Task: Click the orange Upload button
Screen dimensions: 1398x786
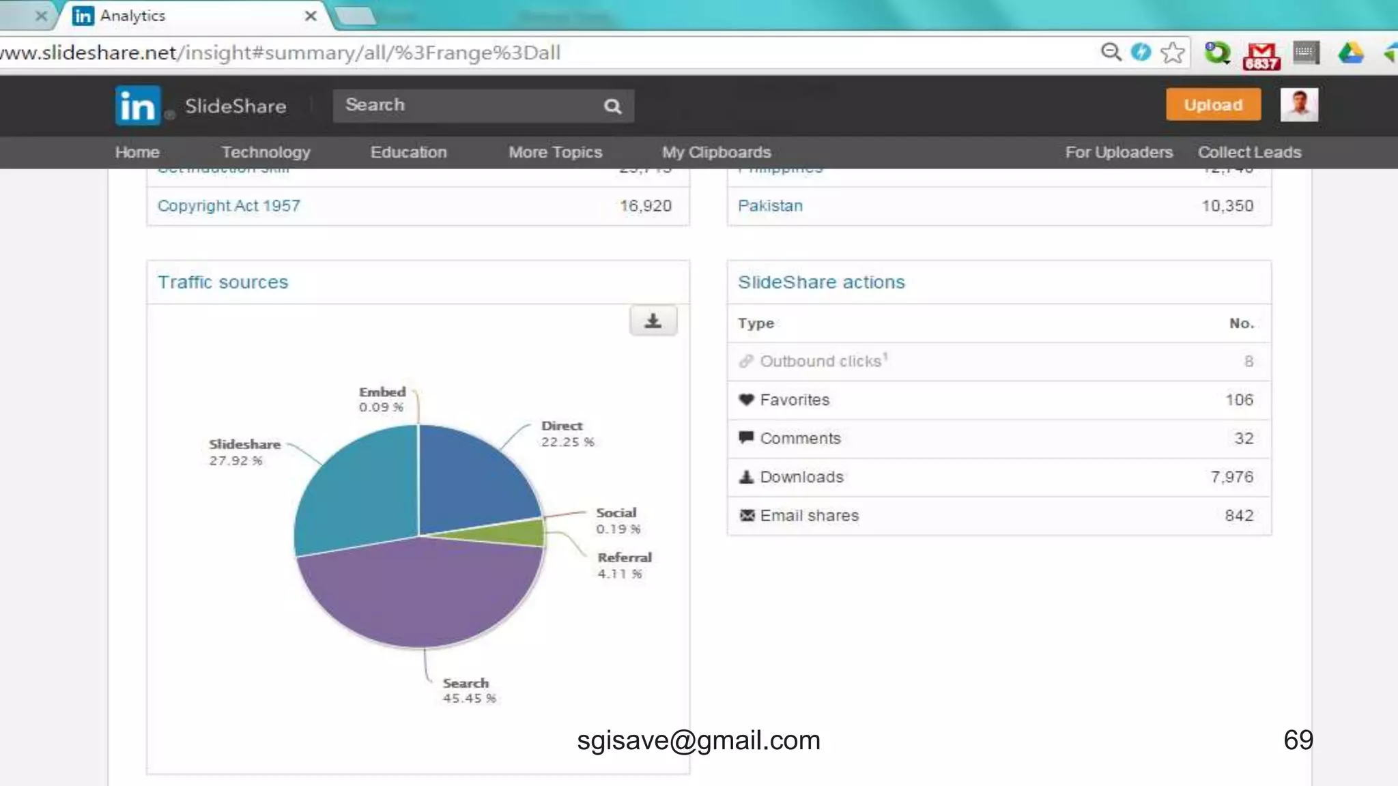Action: click(1213, 105)
